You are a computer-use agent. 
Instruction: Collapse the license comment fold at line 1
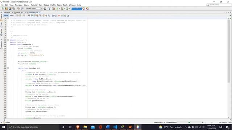8,18
